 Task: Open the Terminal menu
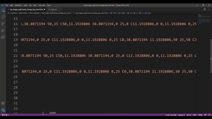click(41, 5)
